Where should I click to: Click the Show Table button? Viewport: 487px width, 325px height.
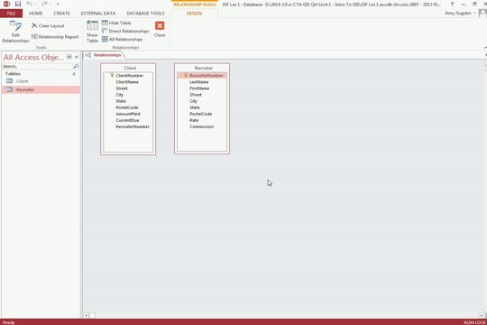(92, 32)
